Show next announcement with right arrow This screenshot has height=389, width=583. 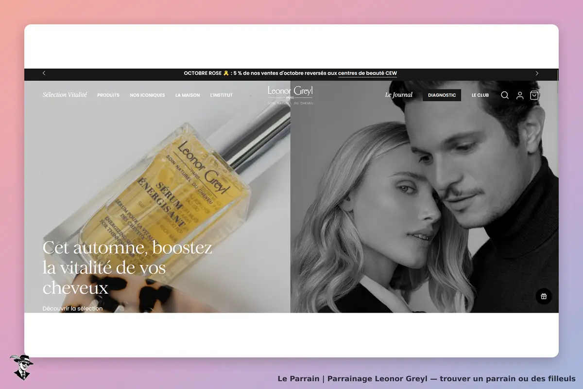click(x=537, y=73)
